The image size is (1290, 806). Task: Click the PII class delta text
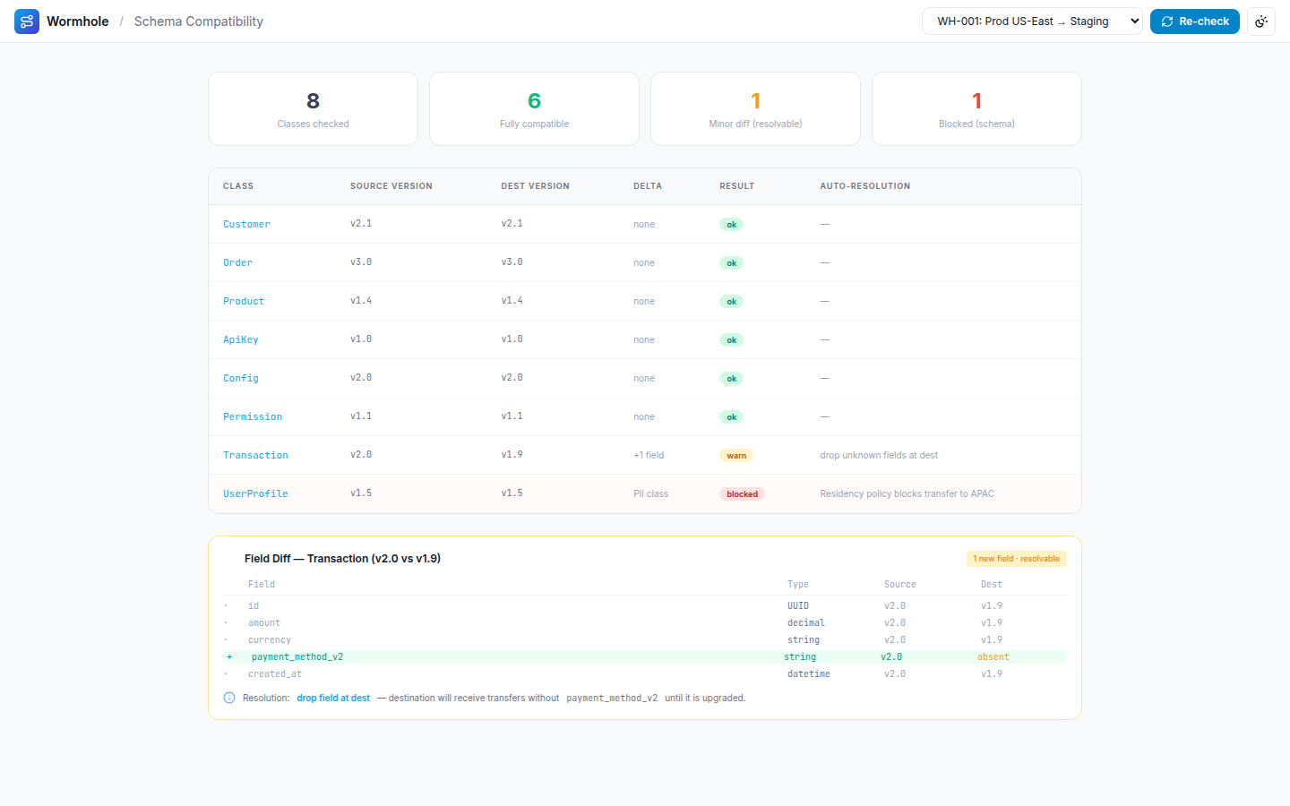650,493
